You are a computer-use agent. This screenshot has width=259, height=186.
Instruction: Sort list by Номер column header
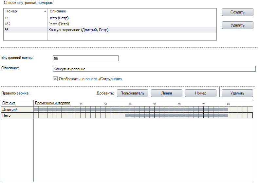[11, 11]
